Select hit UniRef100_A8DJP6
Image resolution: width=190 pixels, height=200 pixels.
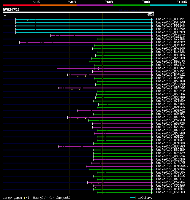(x=170, y=55)
